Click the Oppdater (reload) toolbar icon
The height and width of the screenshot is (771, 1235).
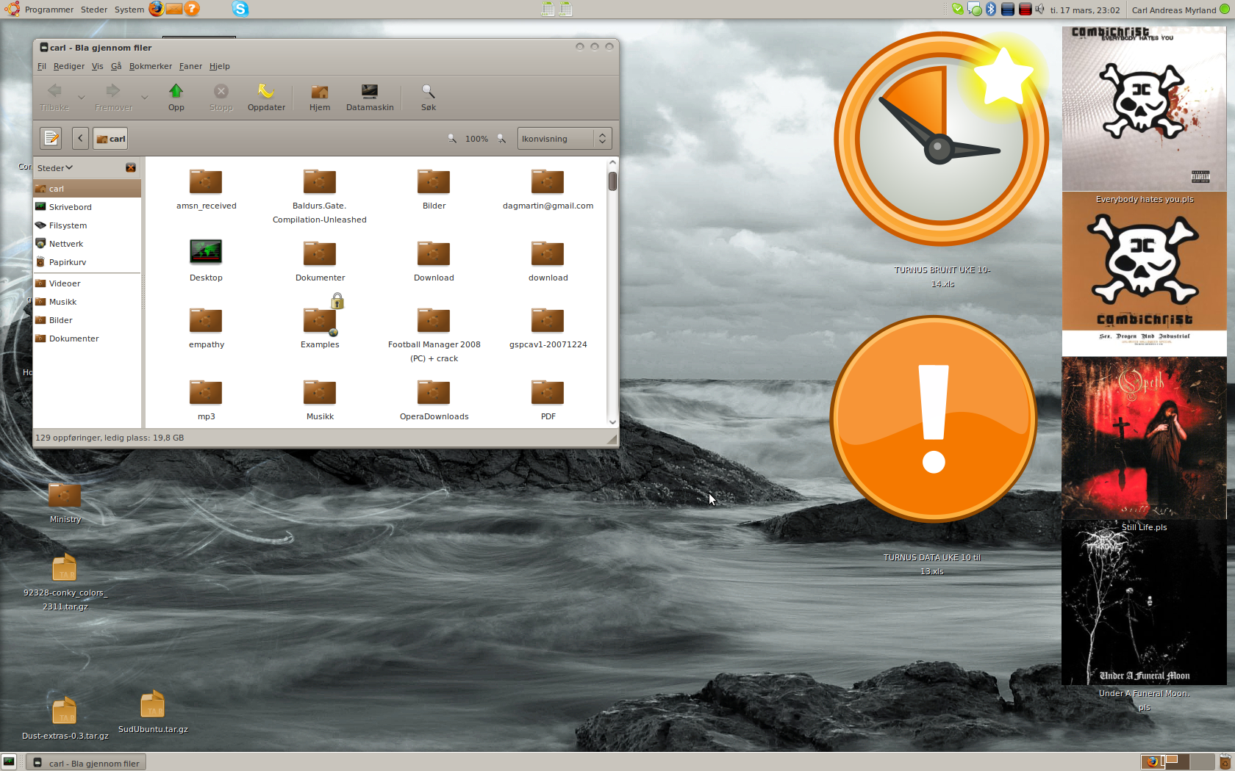point(266,97)
